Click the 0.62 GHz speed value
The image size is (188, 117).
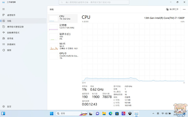click(97, 89)
